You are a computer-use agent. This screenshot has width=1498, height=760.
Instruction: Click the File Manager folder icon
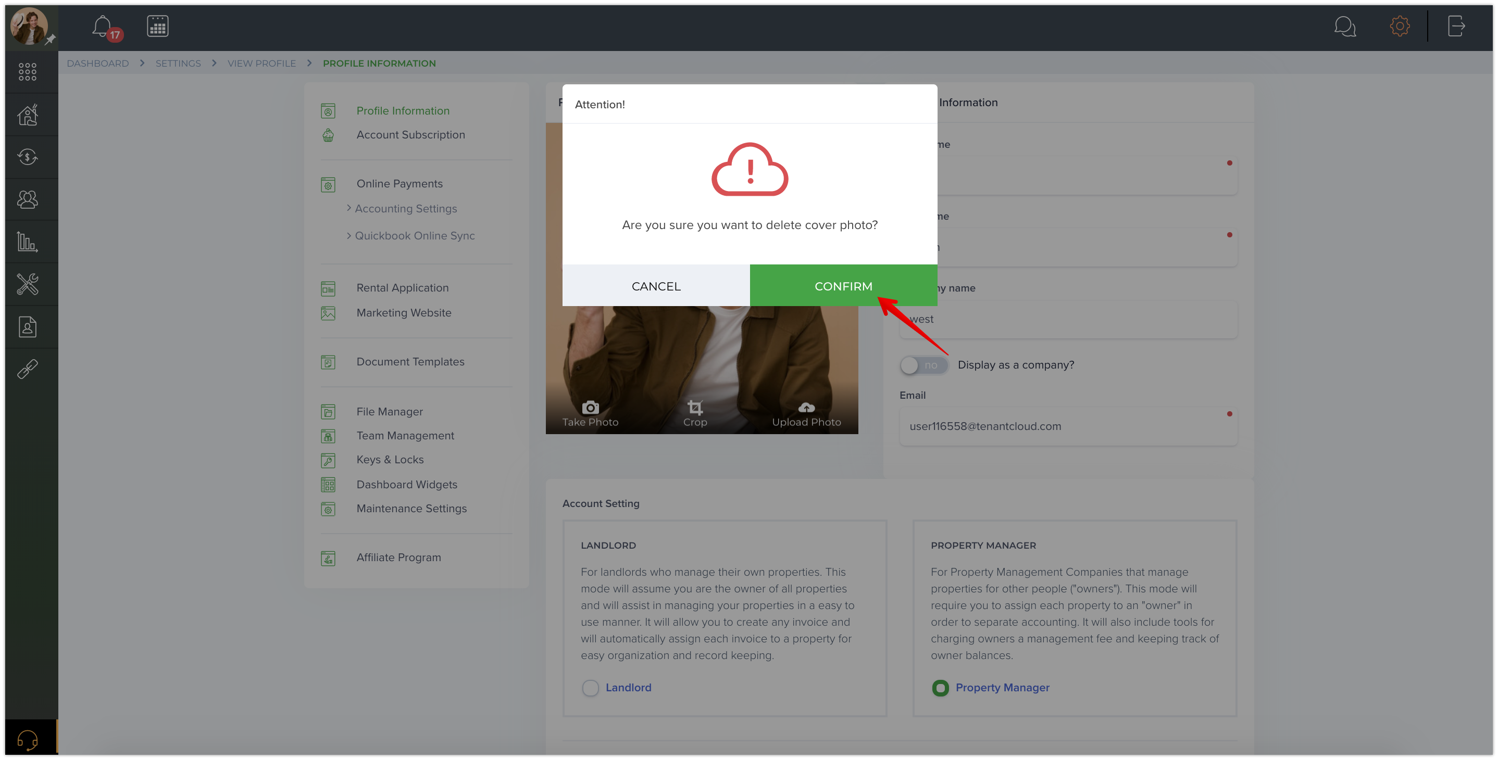(x=328, y=413)
